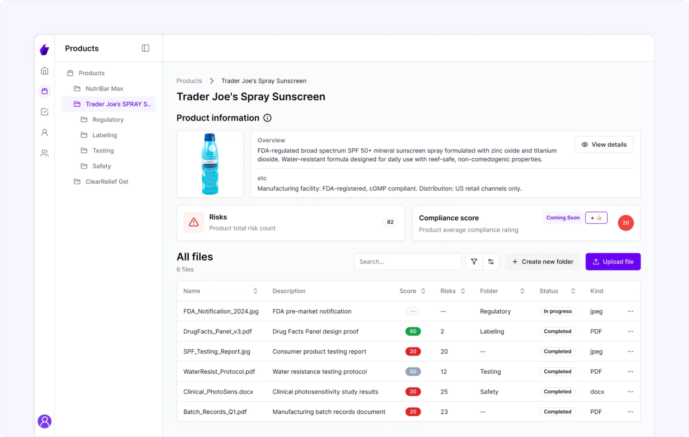Click the Product information info icon

[x=267, y=118]
